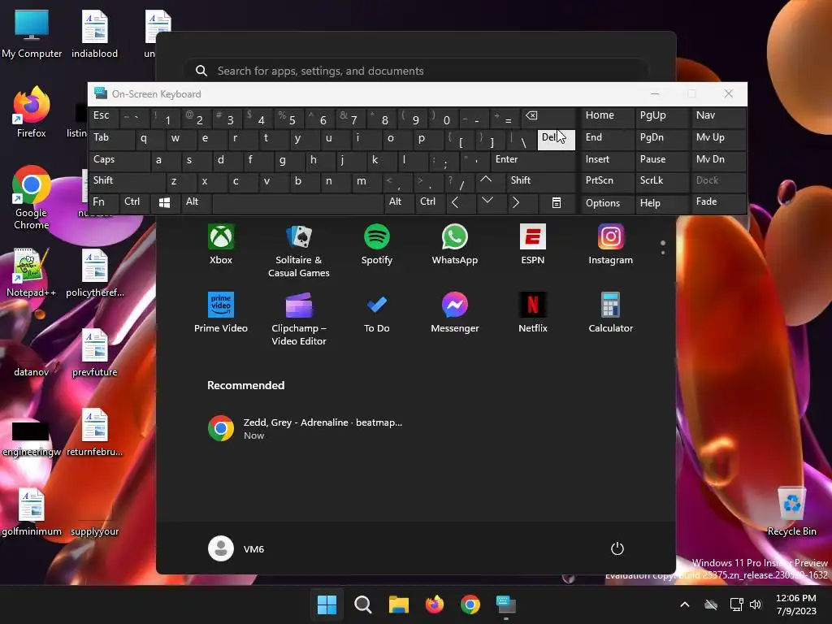The image size is (832, 624).
Task: Launch Netflix from Start menu
Action: [533, 313]
